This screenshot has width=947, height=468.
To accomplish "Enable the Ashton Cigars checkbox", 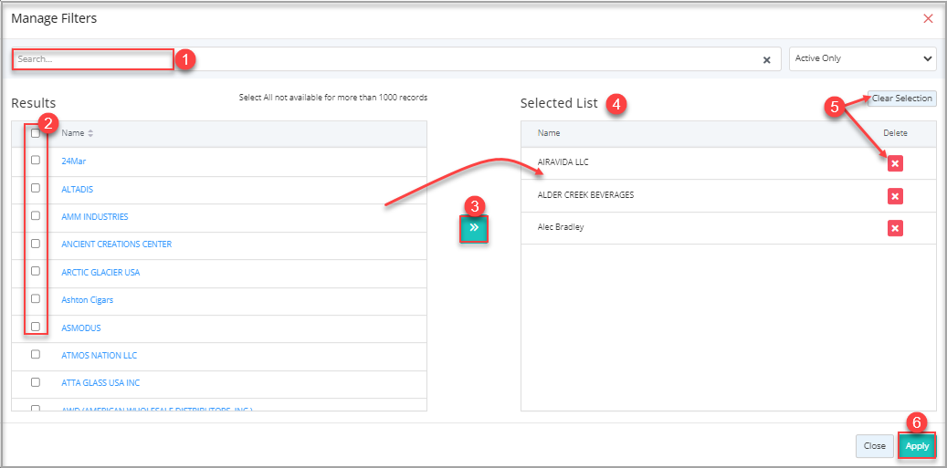I will tap(36, 299).
